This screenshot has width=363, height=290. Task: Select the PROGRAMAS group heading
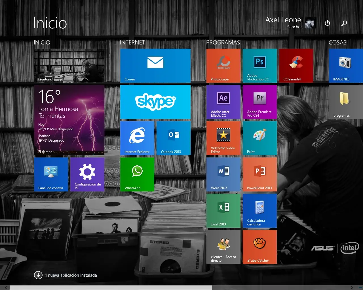point(223,42)
